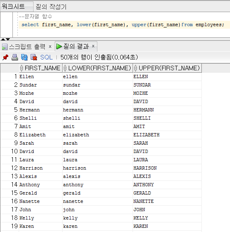Click the sort icon in LOWER(FIRST_NAME) header
230x232 pixels.
click(65, 68)
